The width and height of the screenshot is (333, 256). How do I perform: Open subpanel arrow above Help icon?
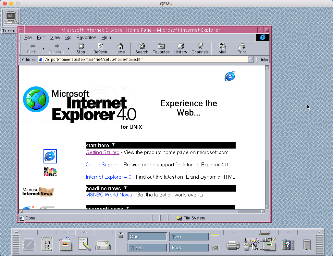point(289,232)
